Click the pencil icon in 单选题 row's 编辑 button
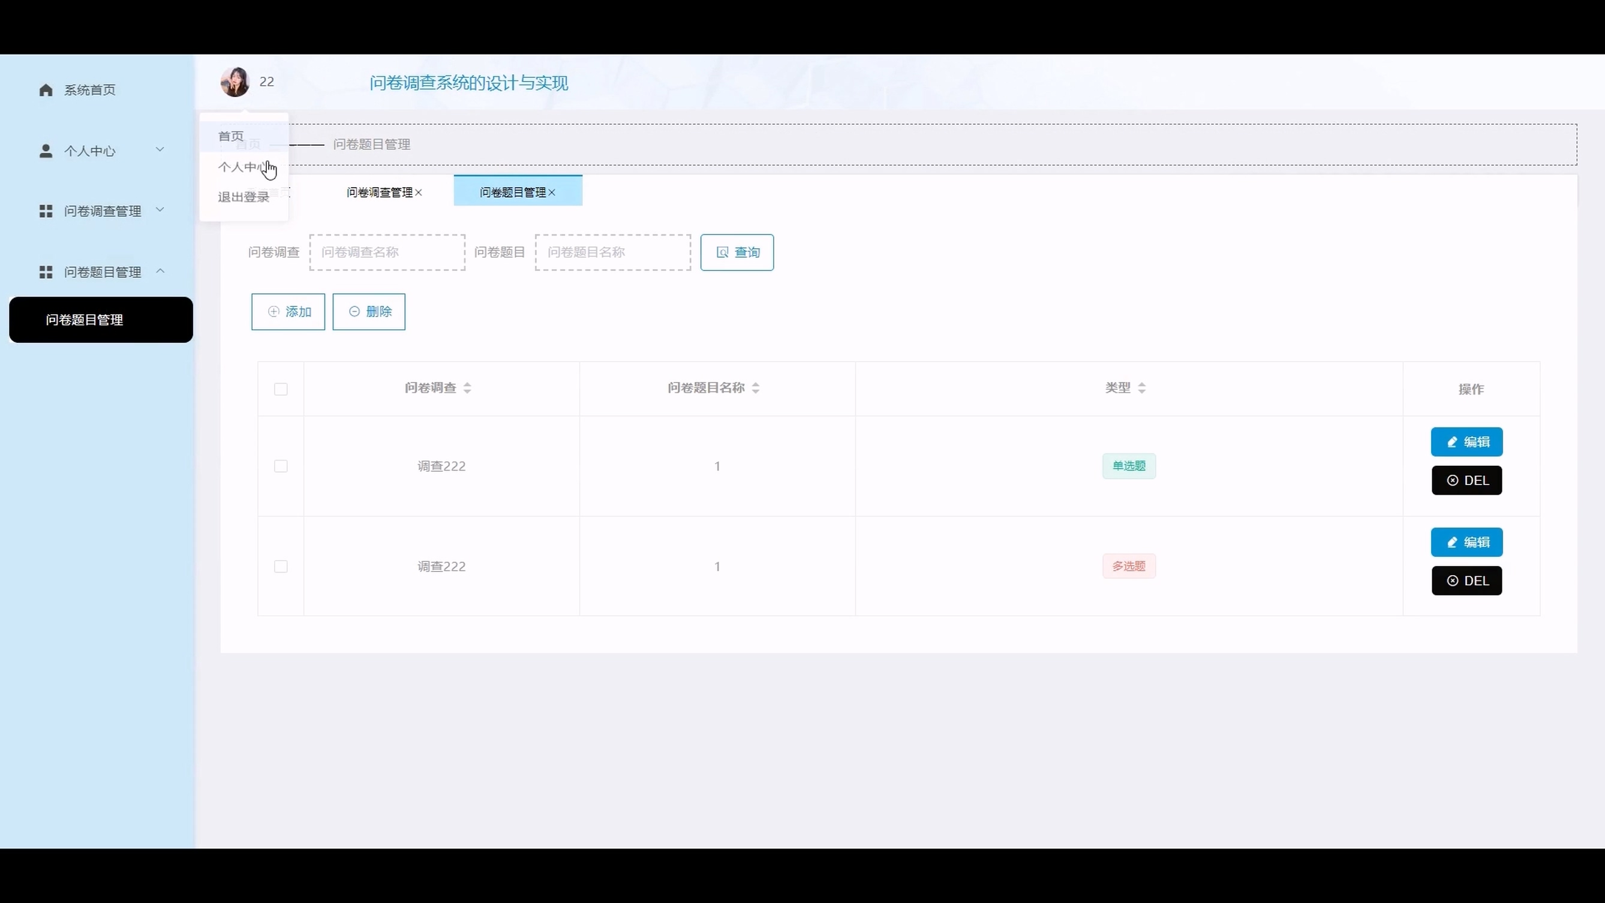Image resolution: width=1605 pixels, height=903 pixels. pyautogui.click(x=1452, y=442)
